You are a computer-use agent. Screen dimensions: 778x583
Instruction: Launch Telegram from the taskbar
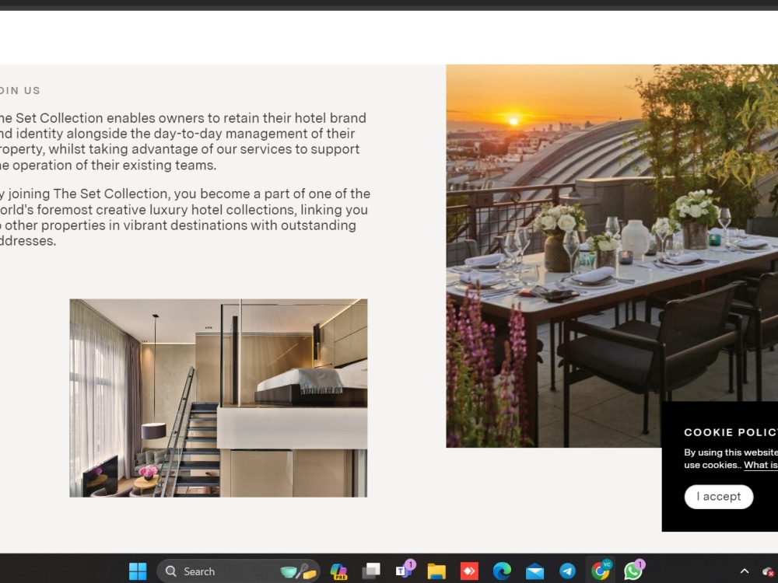tap(567, 571)
